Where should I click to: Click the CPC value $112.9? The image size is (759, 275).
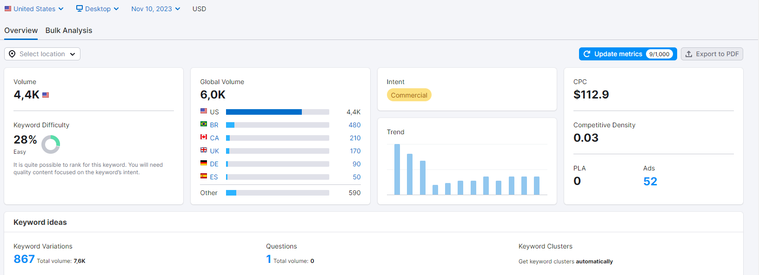pos(591,95)
